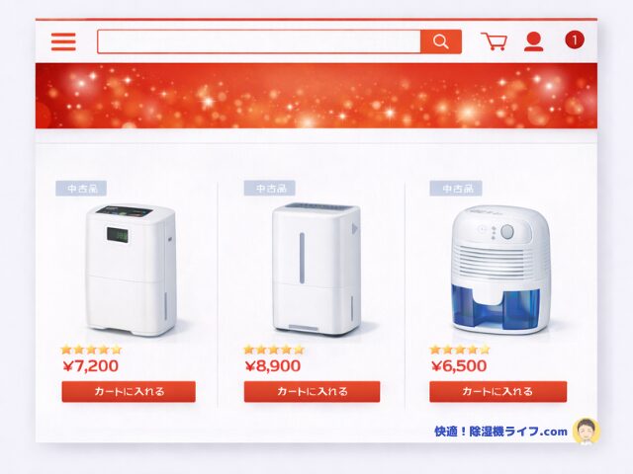Click star rating of the ¥7,200 product
The width and height of the screenshot is (633, 474).
pyautogui.click(x=91, y=350)
